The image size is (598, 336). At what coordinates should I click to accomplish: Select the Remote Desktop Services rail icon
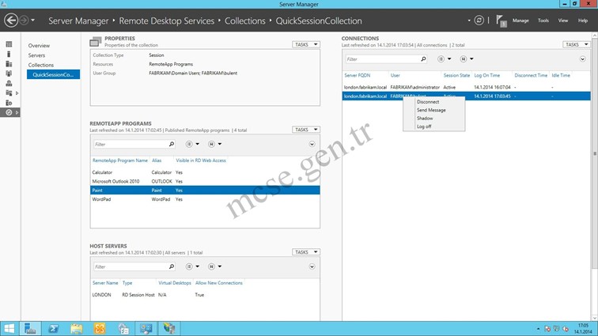coord(9,112)
